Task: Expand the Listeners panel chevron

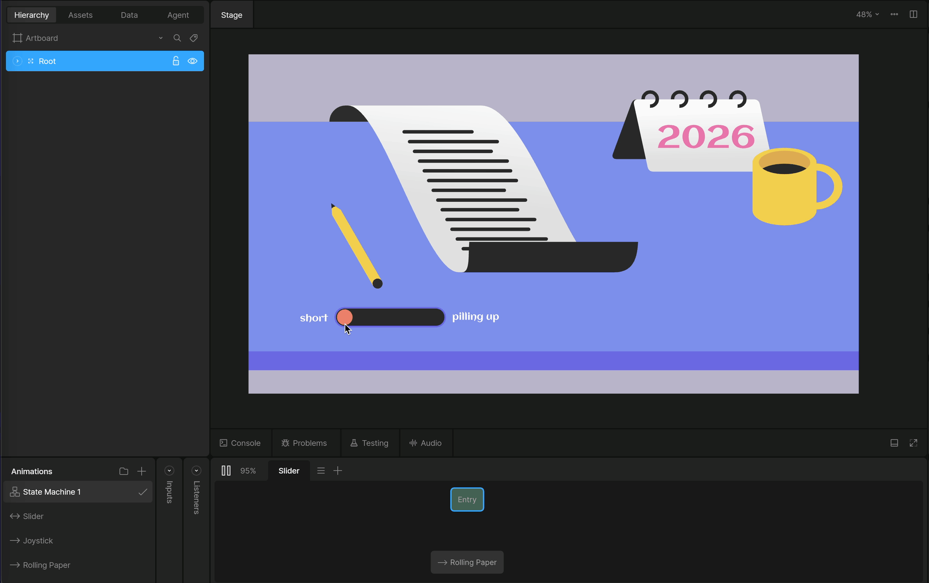Action: [x=196, y=471]
